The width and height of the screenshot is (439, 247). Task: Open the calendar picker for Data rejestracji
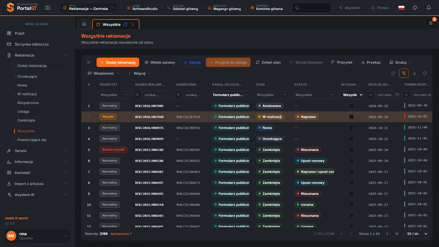pos(397,95)
